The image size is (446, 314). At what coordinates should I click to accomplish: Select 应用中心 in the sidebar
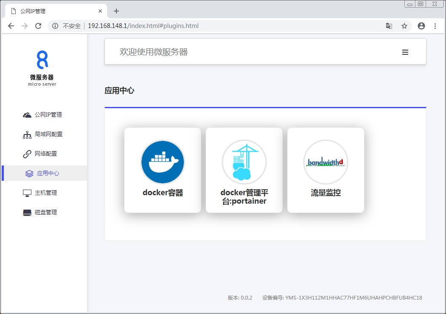pos(48,174)
